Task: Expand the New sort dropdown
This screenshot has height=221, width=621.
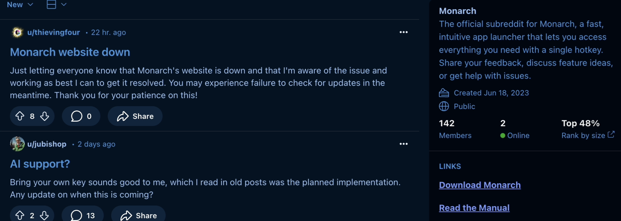Action: (20, 5)
